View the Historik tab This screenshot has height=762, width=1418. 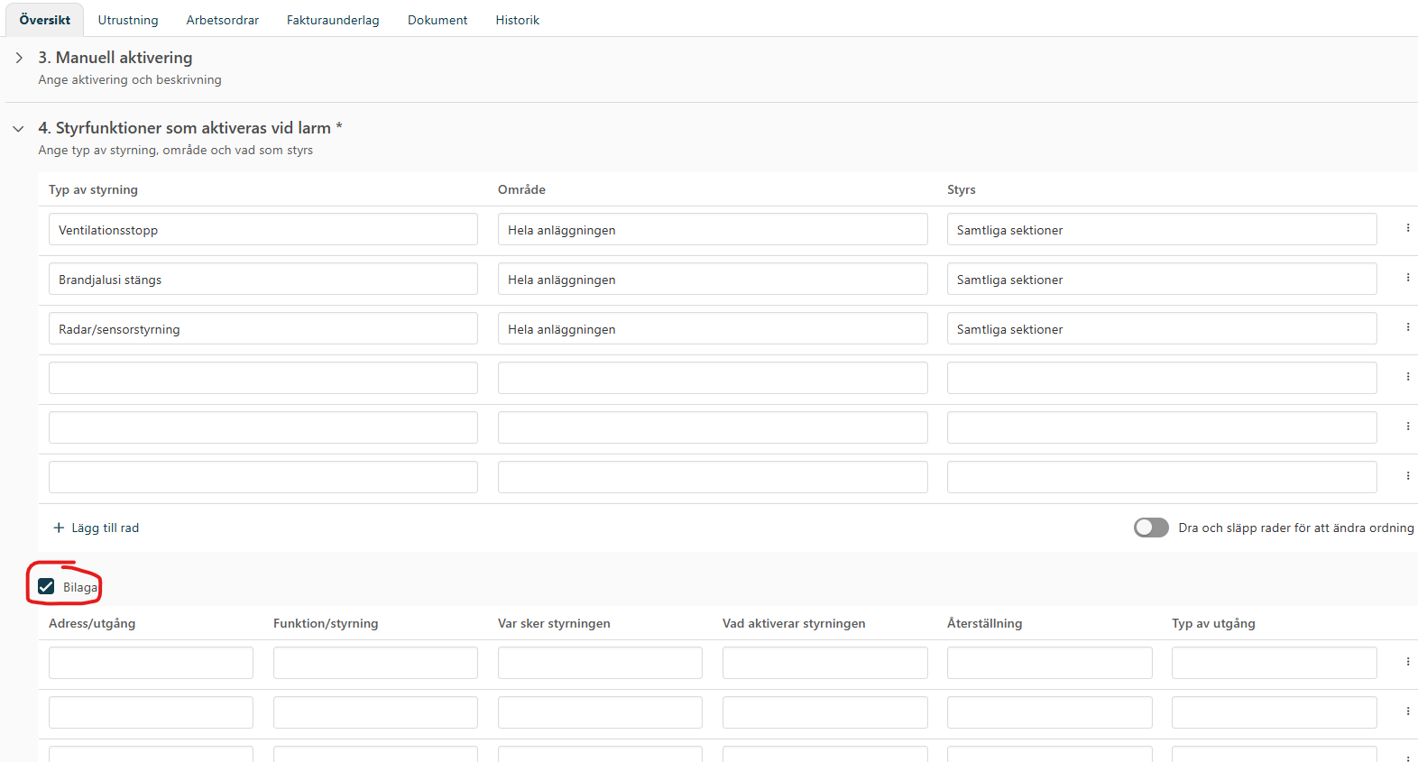[517, 20]
